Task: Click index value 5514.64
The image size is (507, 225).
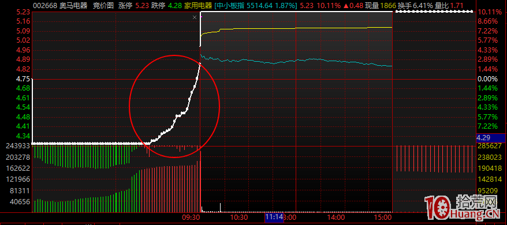Action: 260,6
